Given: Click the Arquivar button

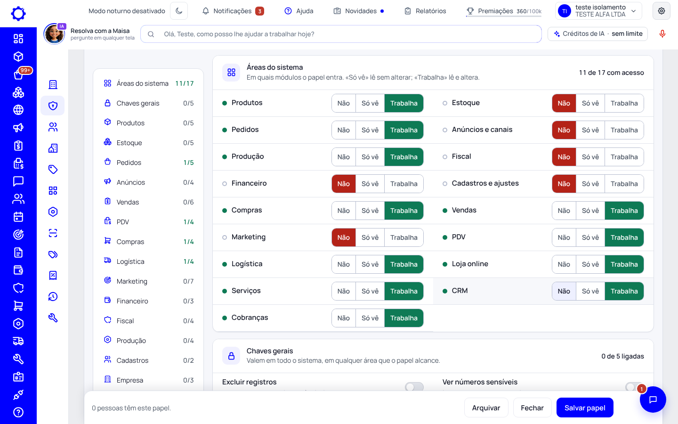Looking at the screenshot, I should [486, 408].
